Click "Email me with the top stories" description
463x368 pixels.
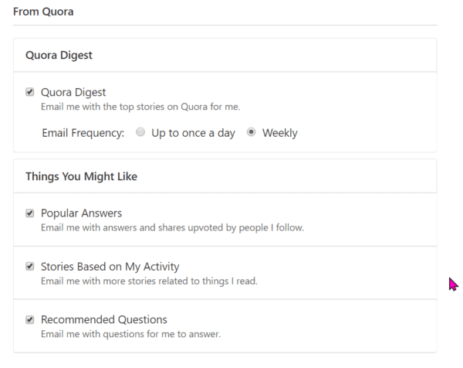click(146, 107)
